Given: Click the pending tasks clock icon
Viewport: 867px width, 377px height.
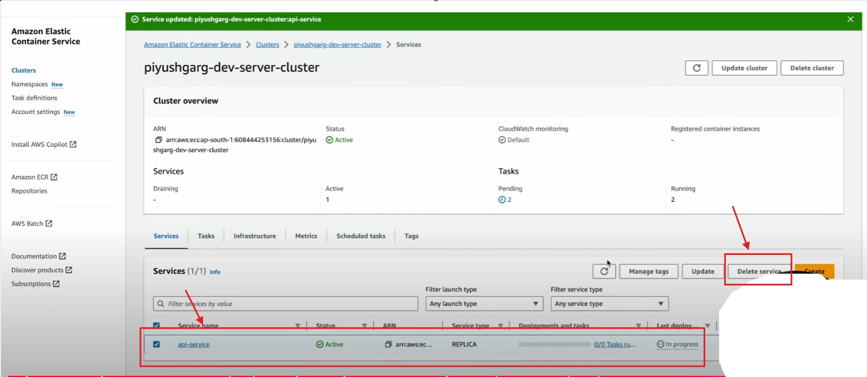Looking at the screenshot, I should (502, 200).
